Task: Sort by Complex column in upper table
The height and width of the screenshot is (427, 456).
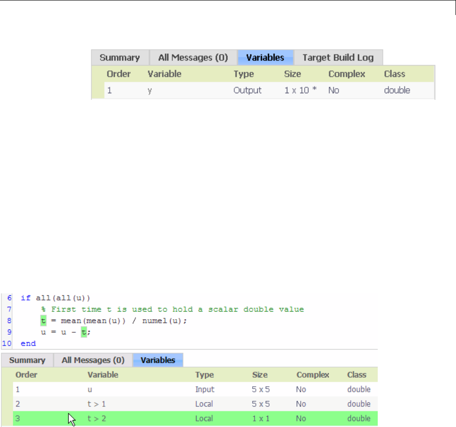Action: coord(347,74)
